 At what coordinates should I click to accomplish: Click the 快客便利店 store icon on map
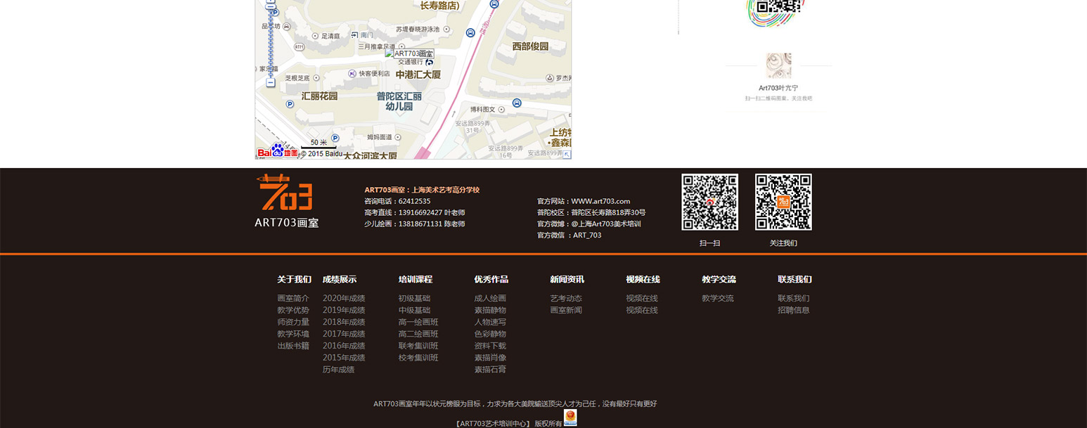352,73
